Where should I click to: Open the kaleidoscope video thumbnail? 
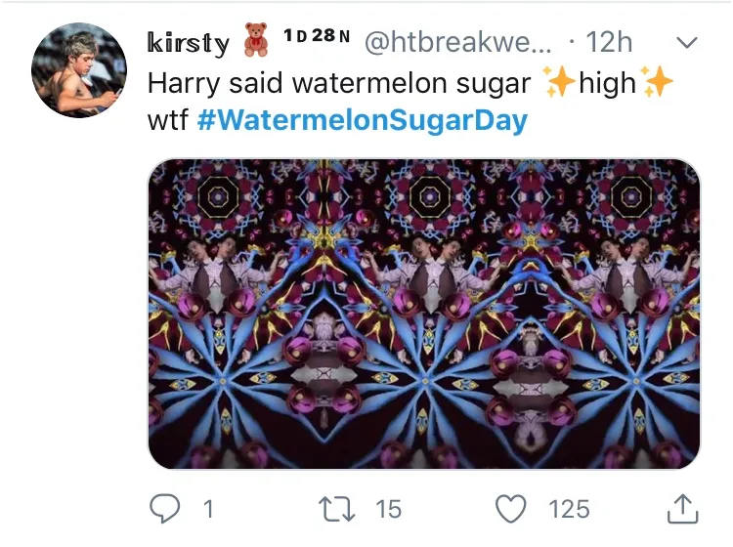(x=423, y=313)
